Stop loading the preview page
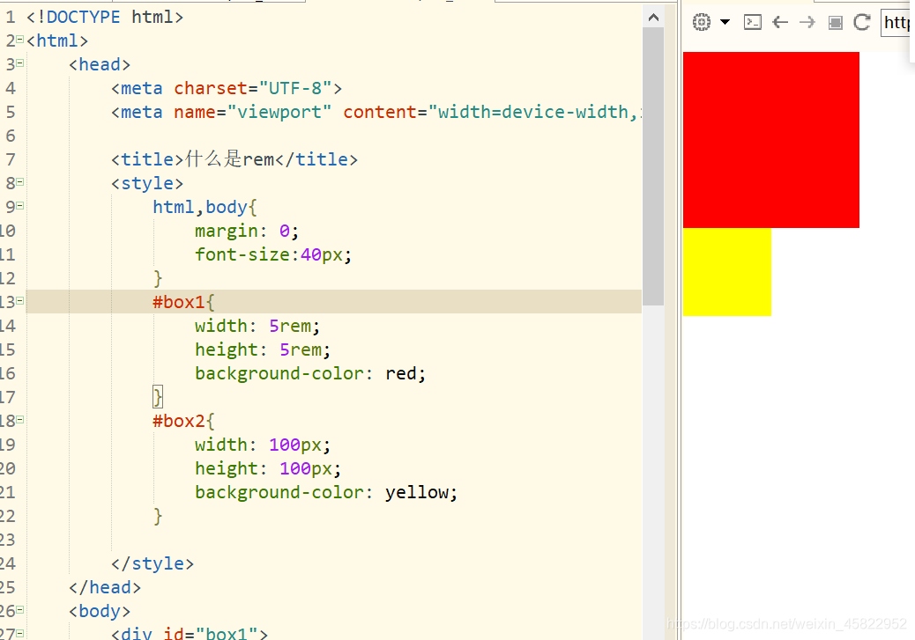 coord(836,23)
